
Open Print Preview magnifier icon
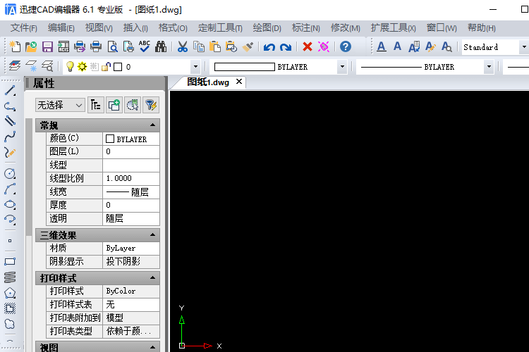112,46
